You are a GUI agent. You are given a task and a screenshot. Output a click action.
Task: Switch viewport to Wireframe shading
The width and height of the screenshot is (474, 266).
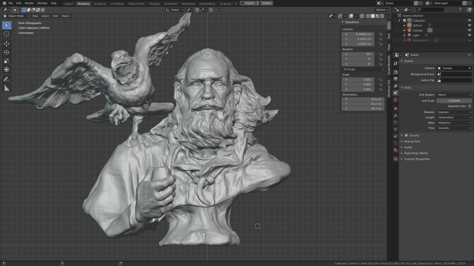pyautogui.click(x=368, y=16)
